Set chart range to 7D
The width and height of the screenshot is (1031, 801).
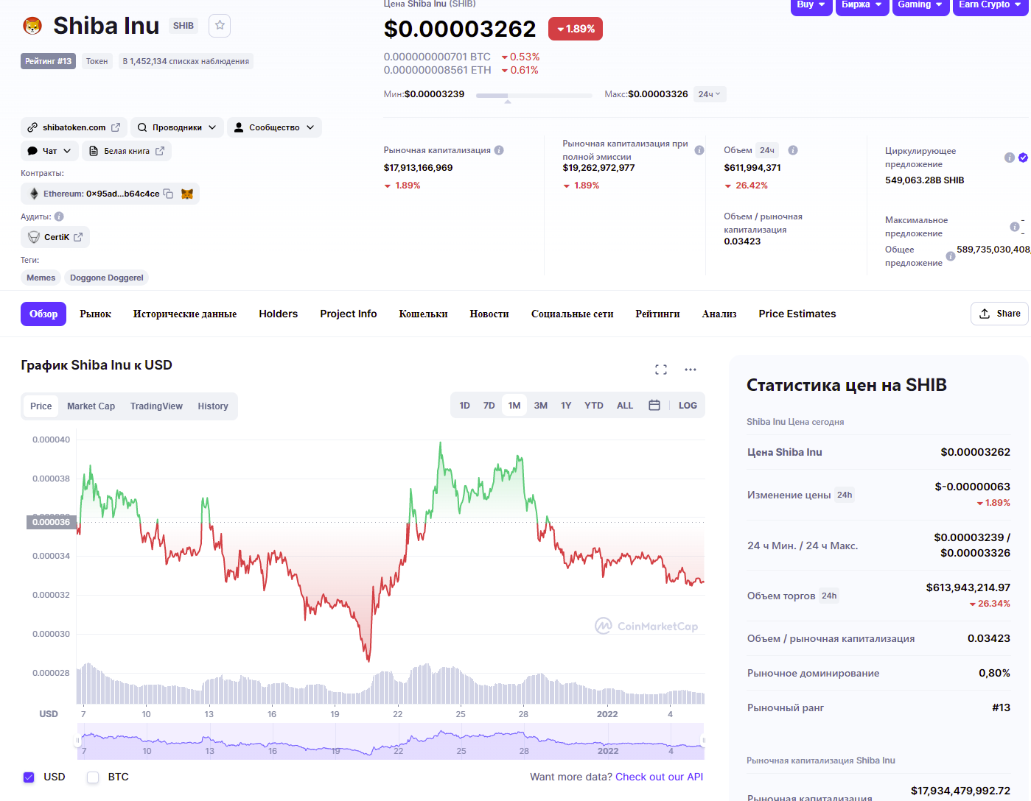click(489, 406)
